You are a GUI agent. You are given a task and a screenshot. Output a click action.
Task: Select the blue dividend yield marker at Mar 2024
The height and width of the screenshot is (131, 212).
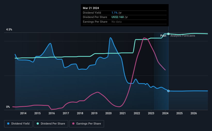click(168, 91)
